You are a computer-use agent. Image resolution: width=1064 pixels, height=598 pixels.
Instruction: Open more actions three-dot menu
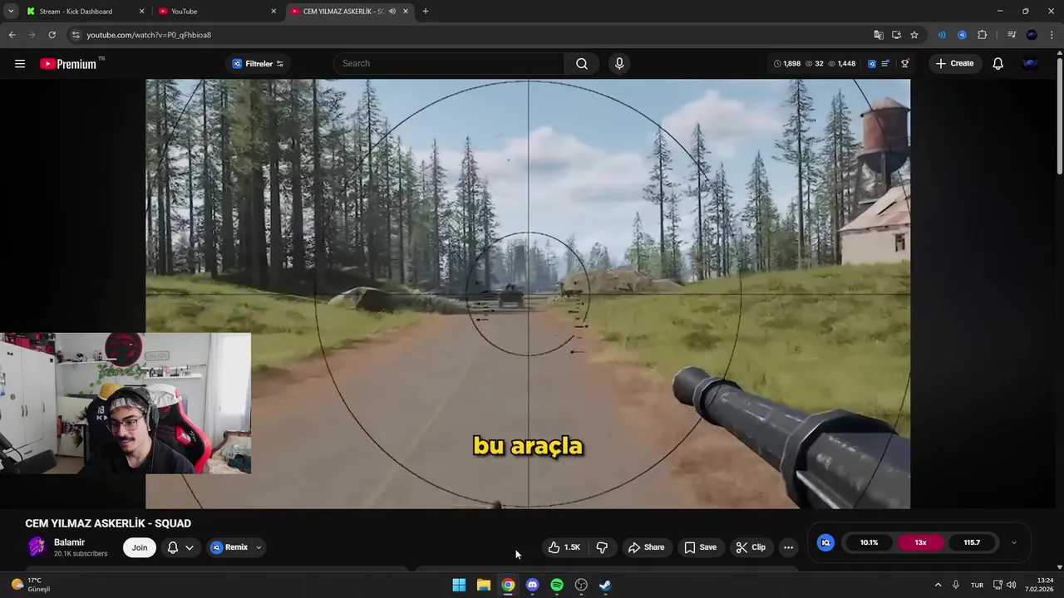pyautogui.click(x=788, y=547)
